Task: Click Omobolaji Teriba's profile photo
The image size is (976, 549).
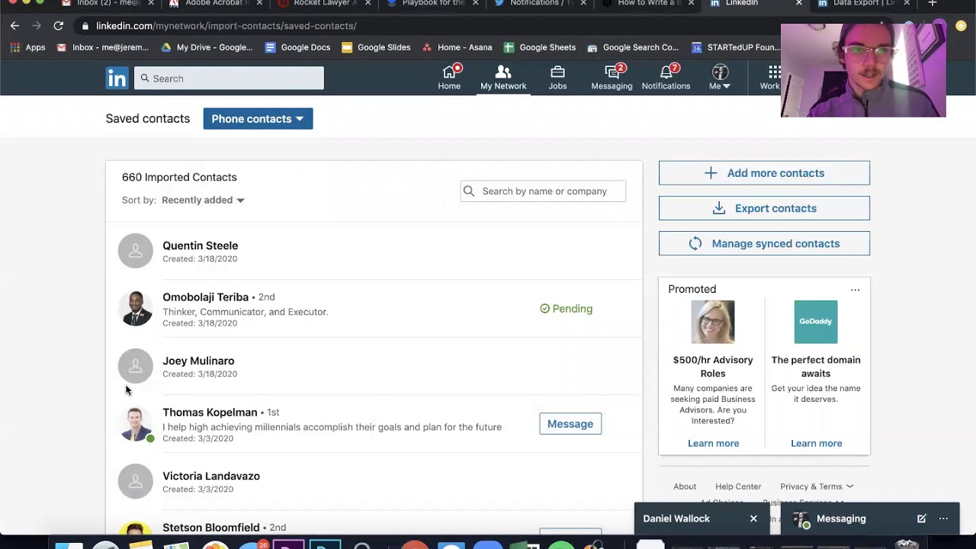Action: click(x=136, y=309)
